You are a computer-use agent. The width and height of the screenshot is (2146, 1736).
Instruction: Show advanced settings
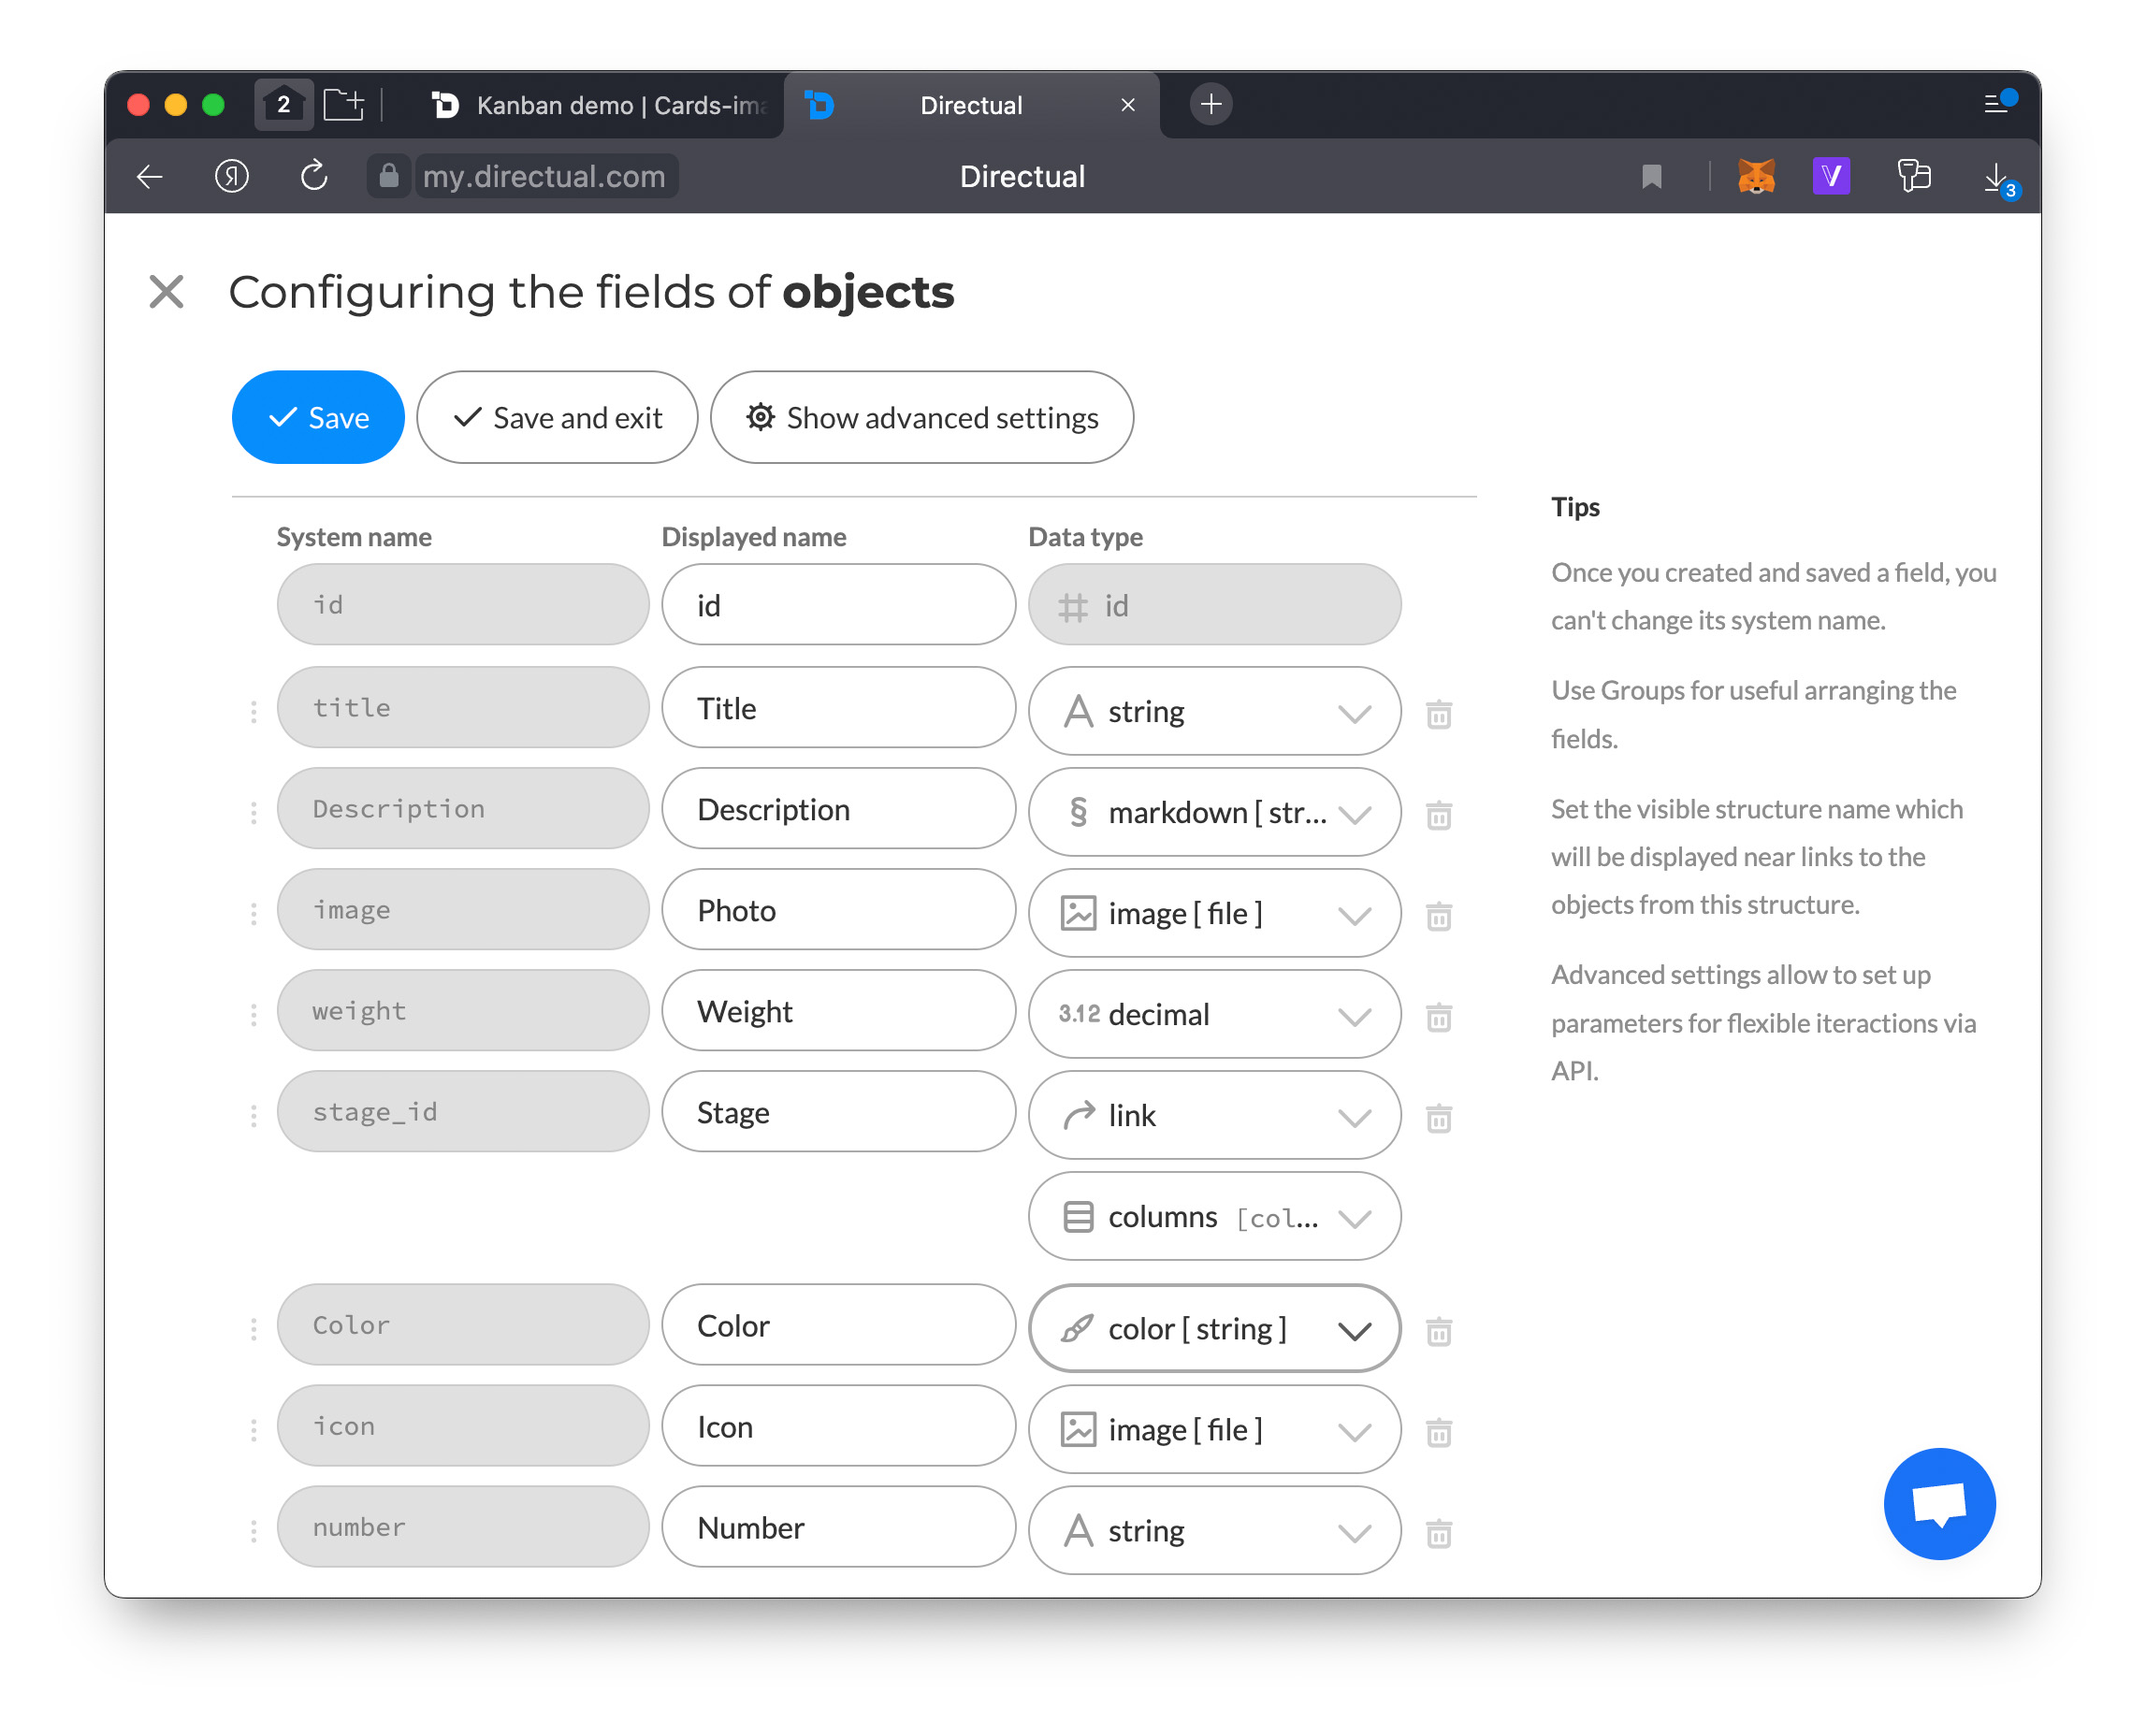(x=921, y=417)
